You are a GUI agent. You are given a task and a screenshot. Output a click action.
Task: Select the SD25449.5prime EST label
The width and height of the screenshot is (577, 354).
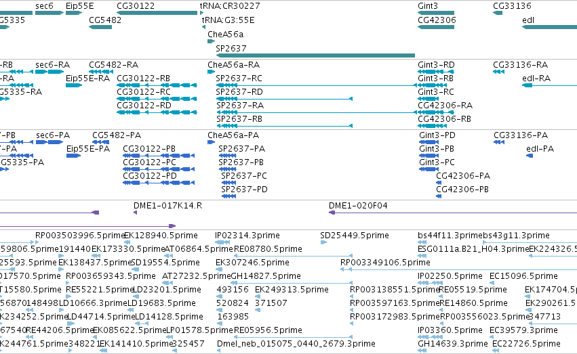pos(355,236)
